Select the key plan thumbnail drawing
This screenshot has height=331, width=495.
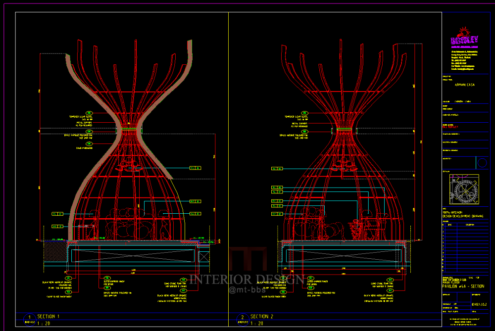pyautogui.click(x=465, y=189)
